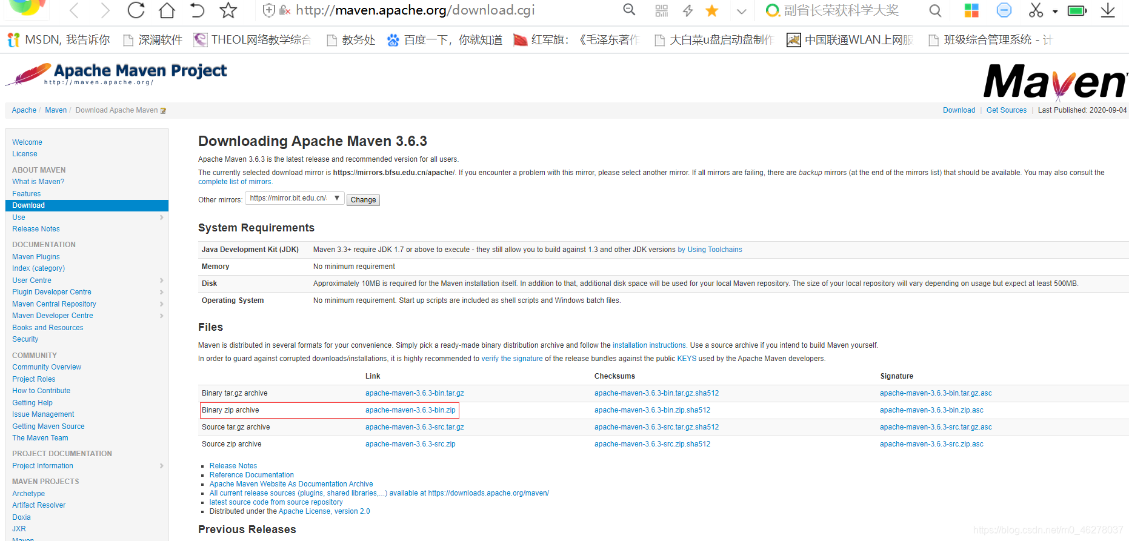The image size is (1129, 541).
Task: Click the URL maven.apache.org/download.cgi address field
Action: [x=415, y=10]
